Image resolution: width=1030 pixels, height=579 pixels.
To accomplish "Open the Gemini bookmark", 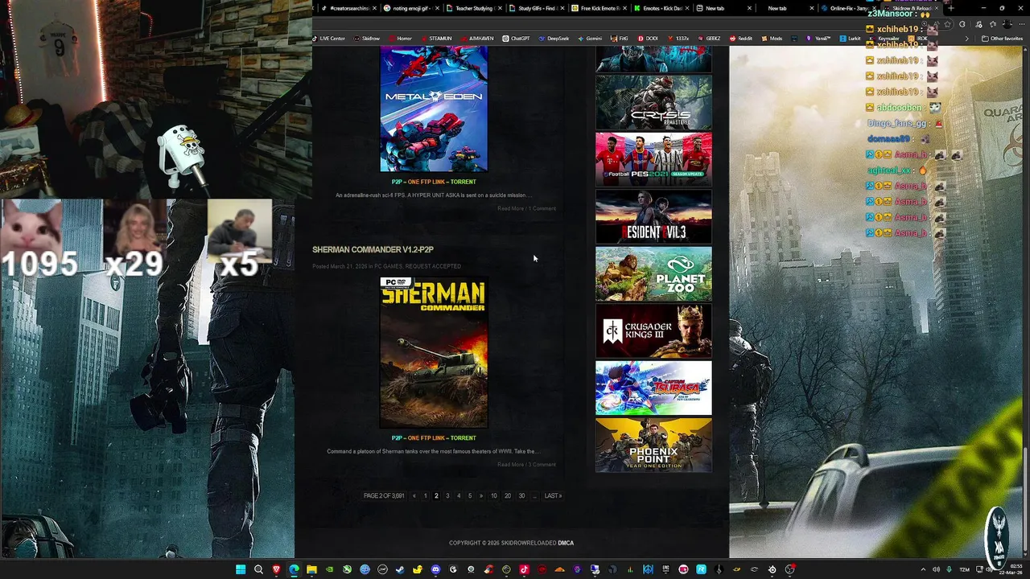I will coord(590,39).
